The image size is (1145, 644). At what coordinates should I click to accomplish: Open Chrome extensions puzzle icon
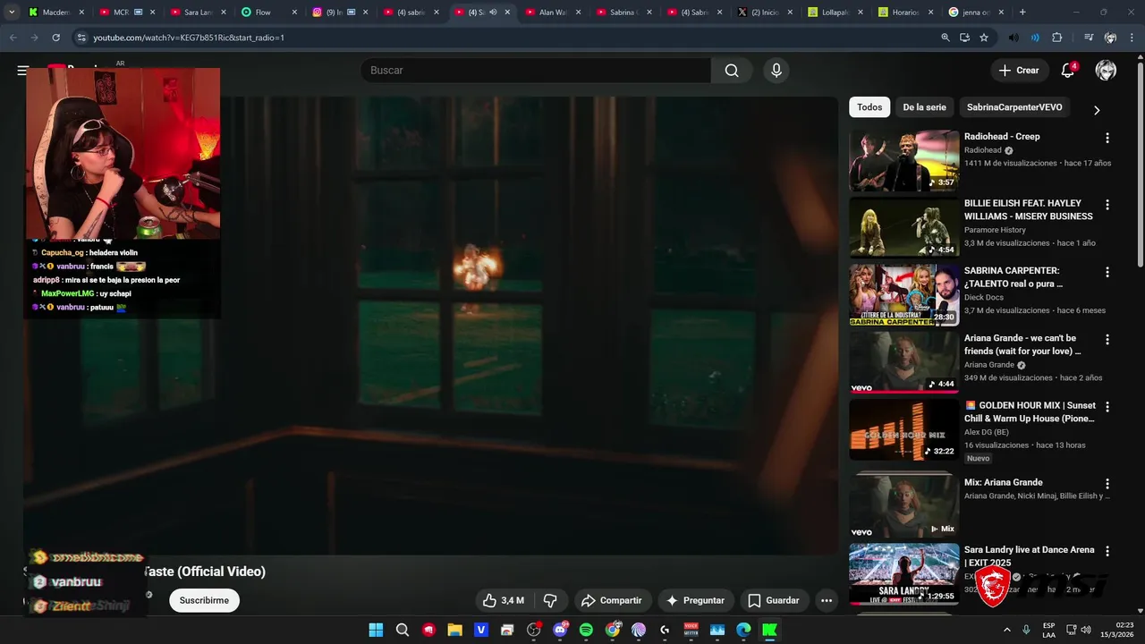pyautogui.click(x=1056, y=38)
